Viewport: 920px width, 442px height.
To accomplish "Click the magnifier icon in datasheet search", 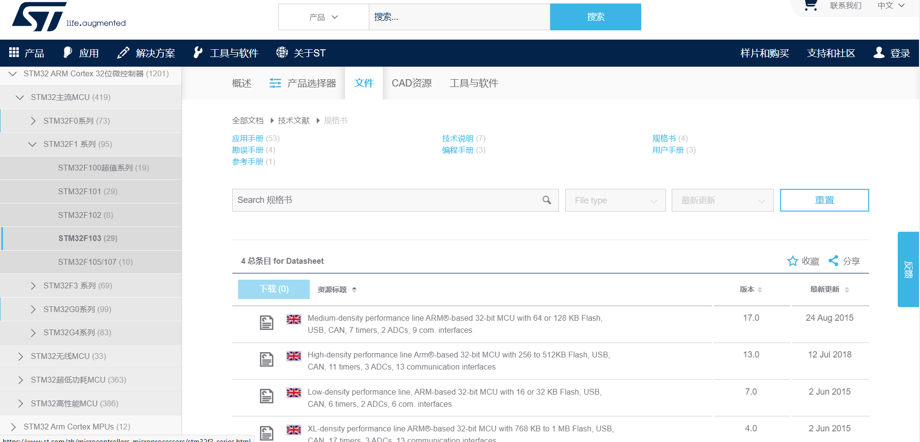I will tap(546, 200).
